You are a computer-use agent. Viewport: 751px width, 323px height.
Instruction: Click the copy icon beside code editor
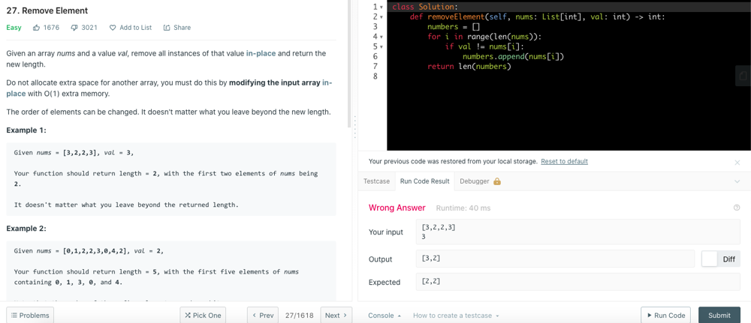tap(743, 76)
